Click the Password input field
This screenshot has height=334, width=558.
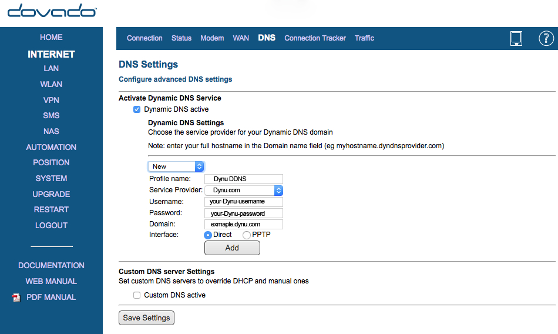point(244,213)
